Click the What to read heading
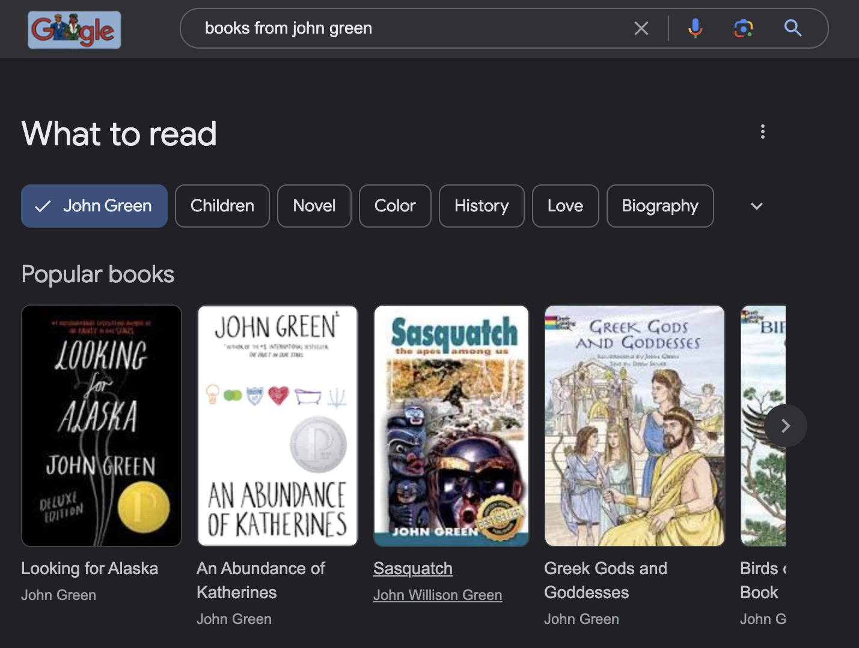 coord(119,133)
